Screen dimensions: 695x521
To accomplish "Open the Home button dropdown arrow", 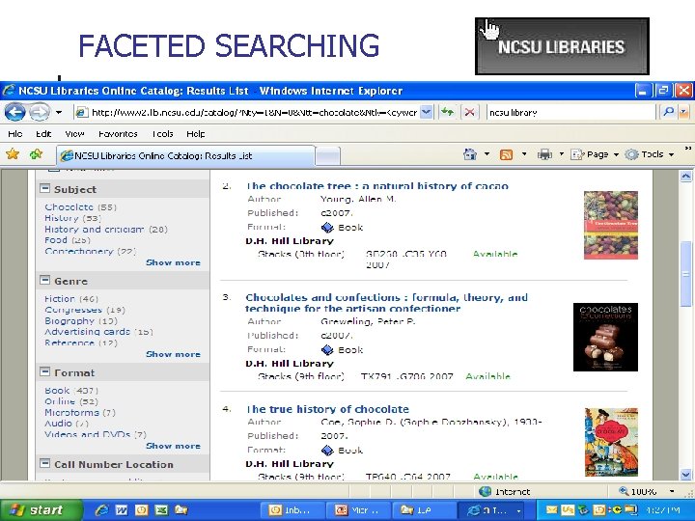I will (486, 154).
